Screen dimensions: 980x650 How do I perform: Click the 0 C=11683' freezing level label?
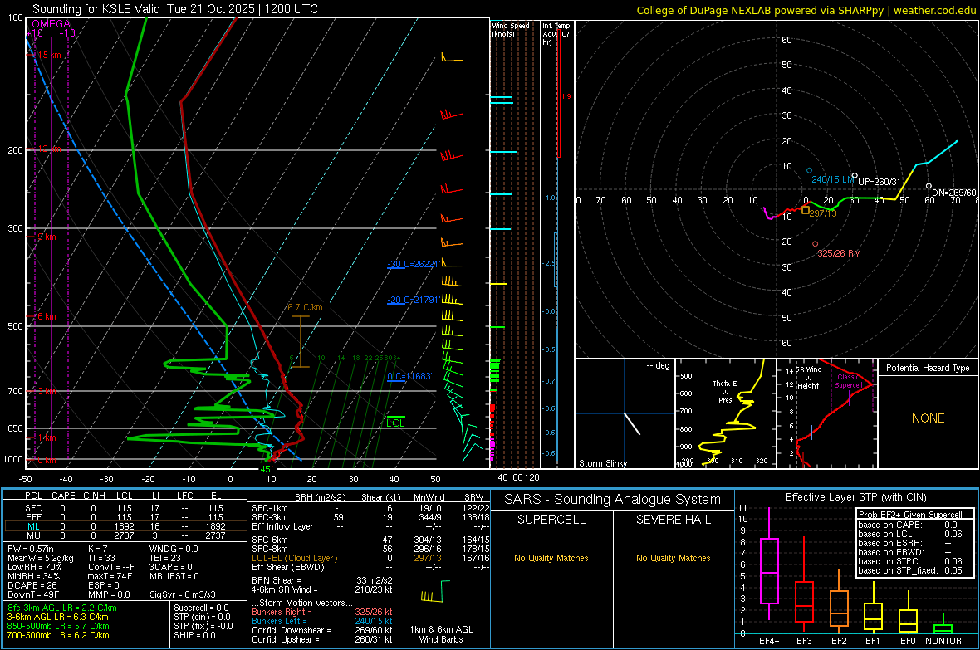[409, 376]
